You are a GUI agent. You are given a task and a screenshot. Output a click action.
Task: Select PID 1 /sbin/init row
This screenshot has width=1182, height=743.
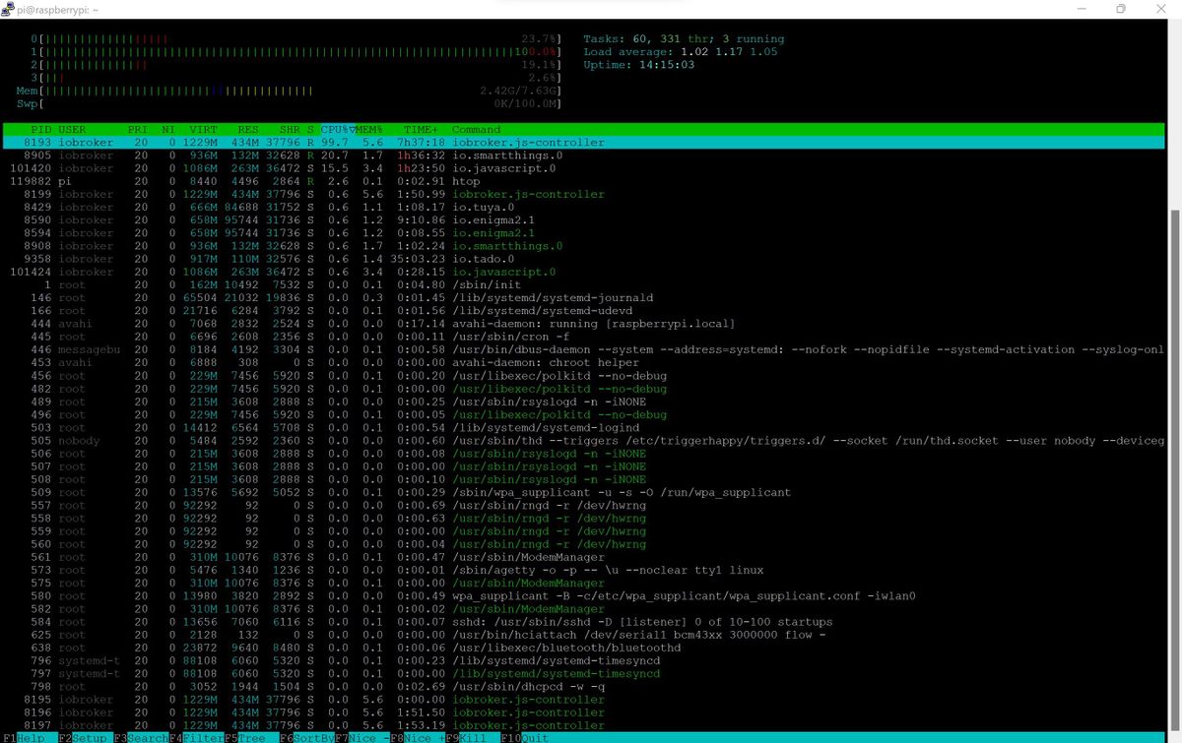[583, 285]
